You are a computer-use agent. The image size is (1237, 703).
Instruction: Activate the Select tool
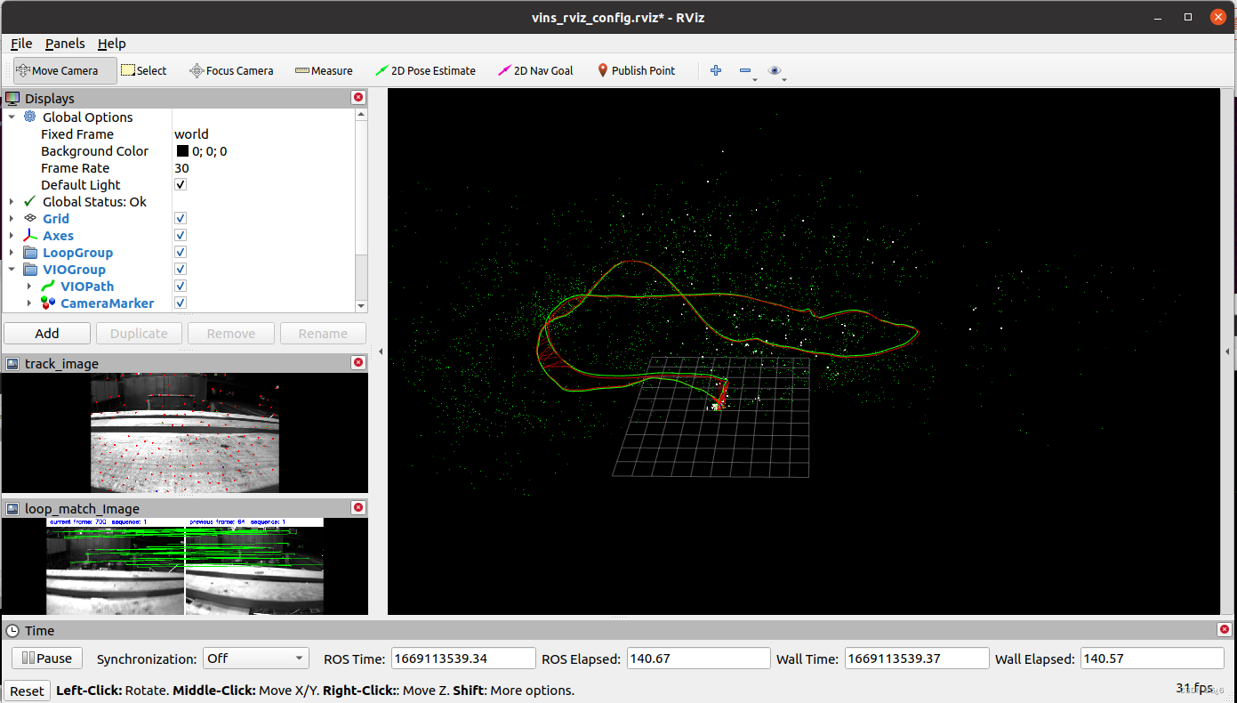pyautogui.click(x=144, y=70)
